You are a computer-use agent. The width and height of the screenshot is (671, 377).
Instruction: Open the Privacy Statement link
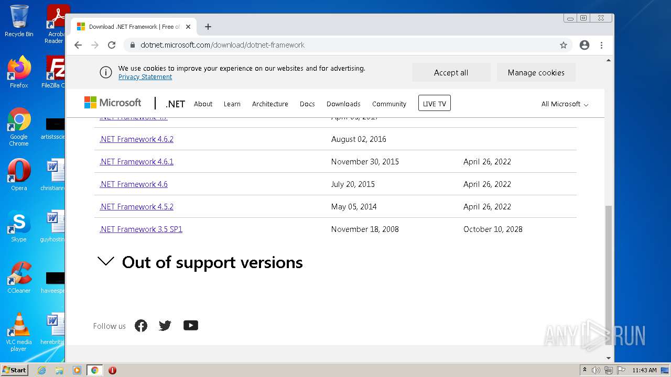click(x=145, y=77)
